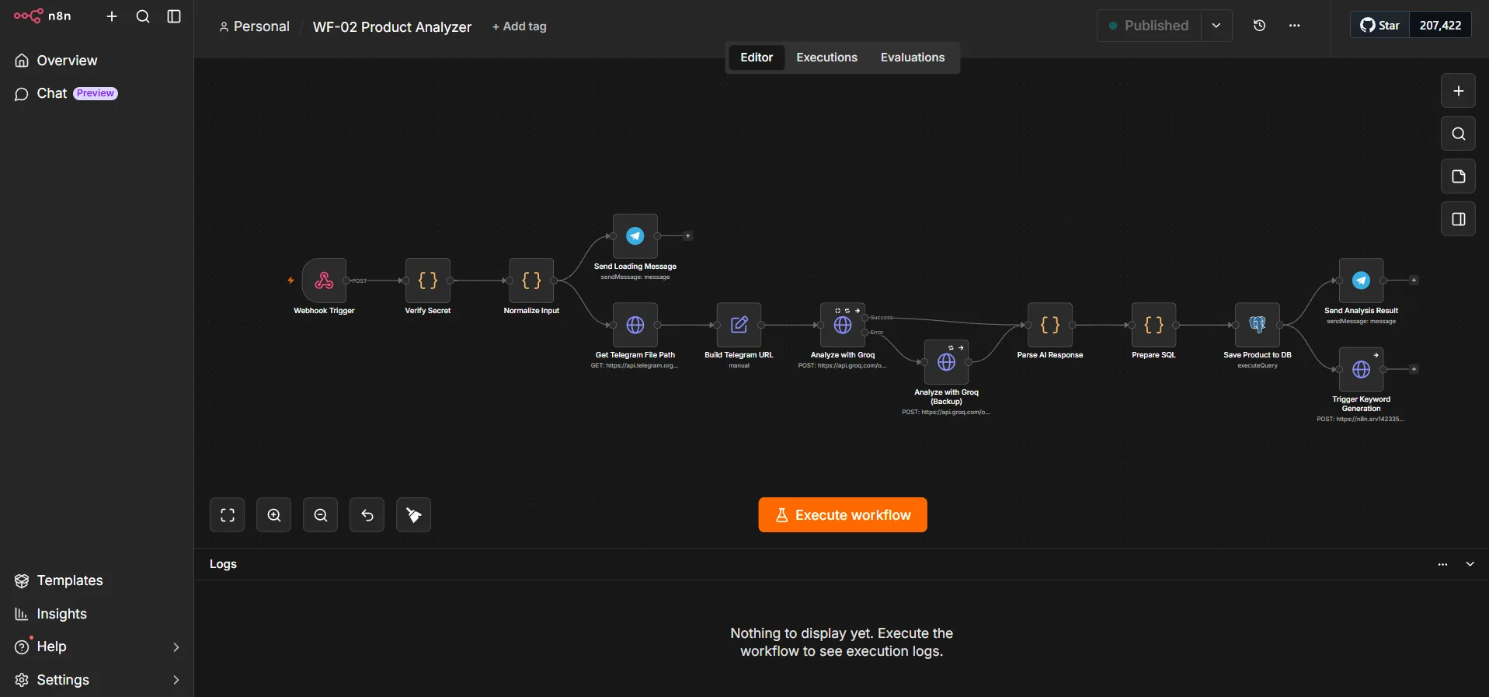Click the n8n logo in the sidebar

coord(42,16)
